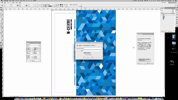This screenshot has width=178, height=100.
Task: Open the 도움말 (Help) menu
Action: click(35, 1)
